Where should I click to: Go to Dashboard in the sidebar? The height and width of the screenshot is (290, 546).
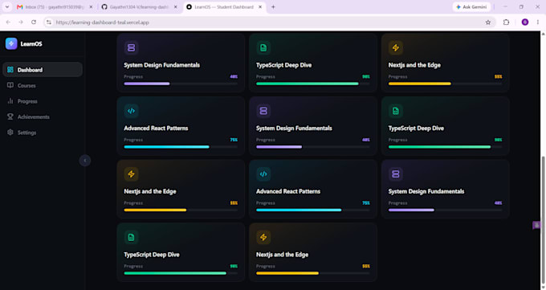[x=43, y=70]
